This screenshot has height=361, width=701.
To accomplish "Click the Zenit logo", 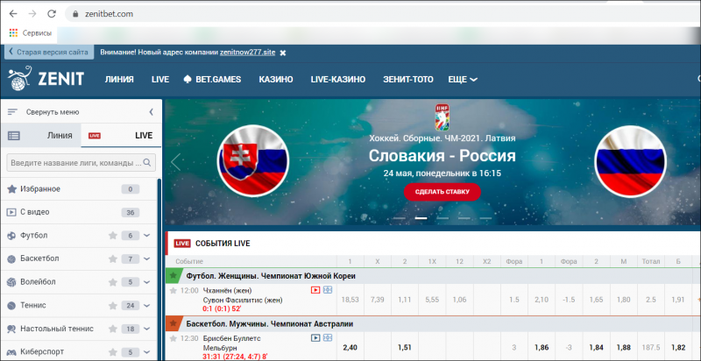I will click(x=46, y=78).
